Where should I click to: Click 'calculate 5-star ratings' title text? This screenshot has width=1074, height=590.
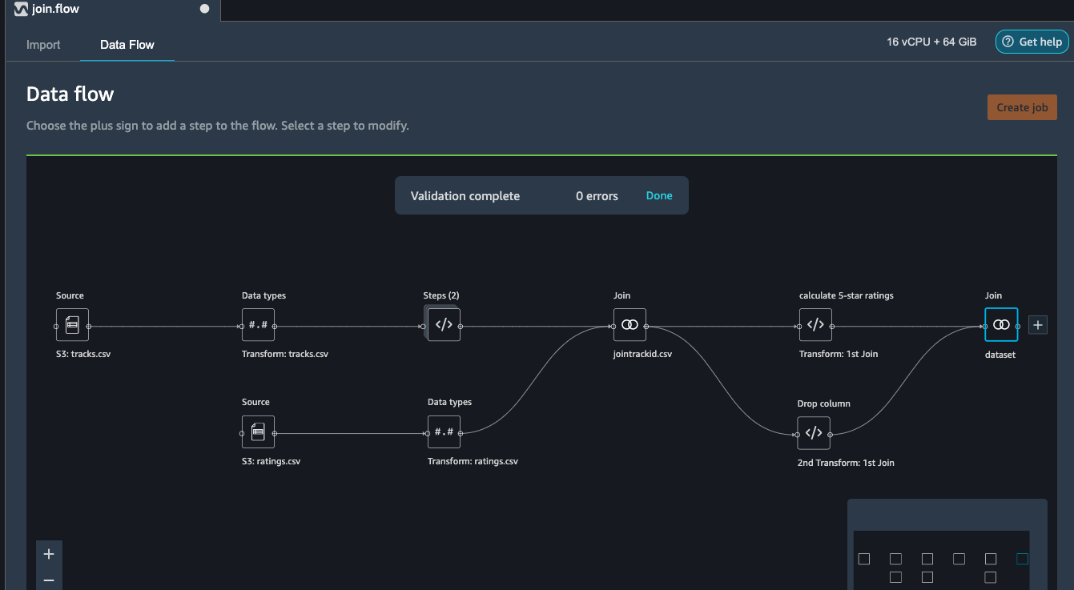847,295
